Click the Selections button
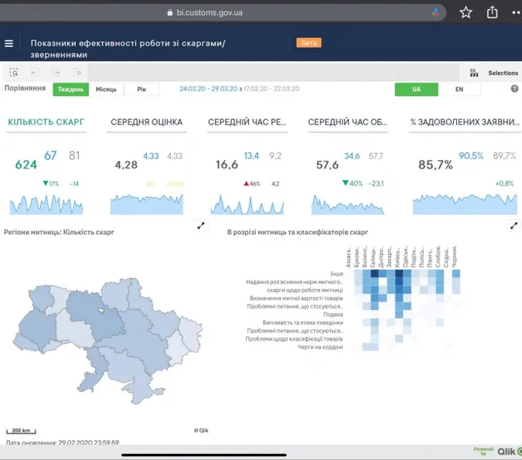This screenshot has height=460, width=522. pos(503,73)
